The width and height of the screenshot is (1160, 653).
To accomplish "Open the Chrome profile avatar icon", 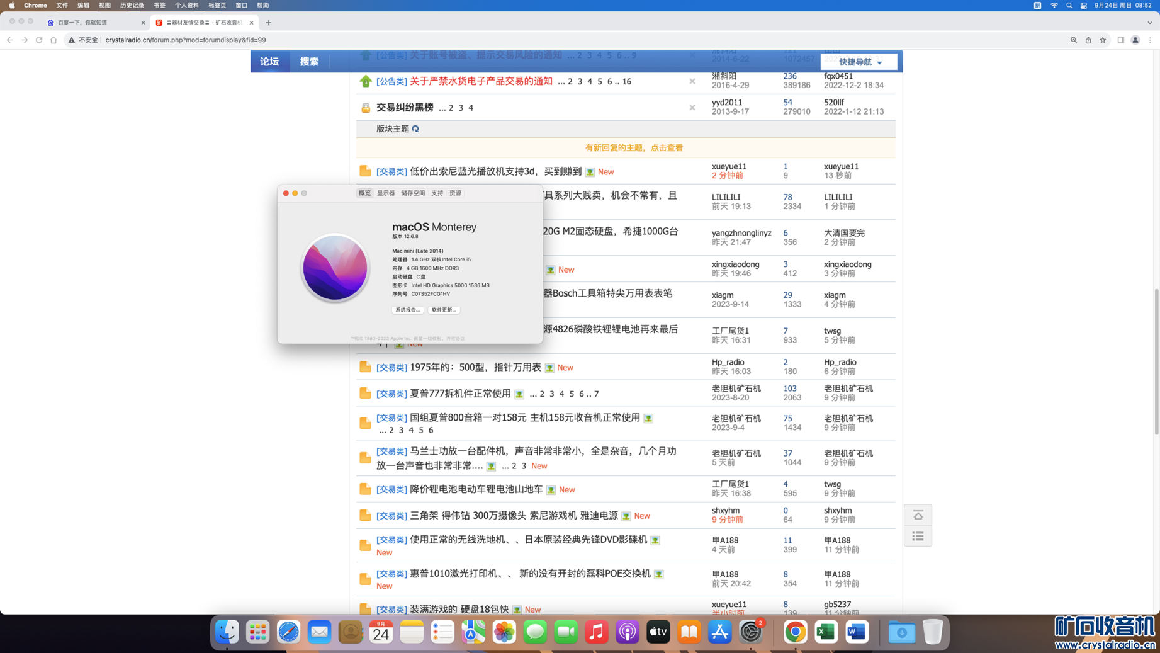I will point(1135,40).
